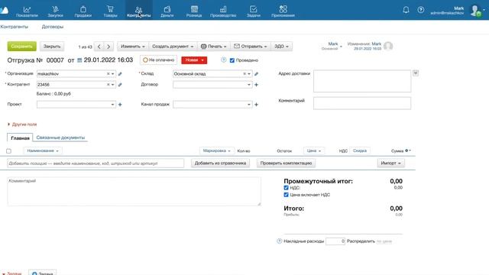The image size is (489, 275).
Task: Open the Контрагенты submenu item
Action: coord(15,27)
